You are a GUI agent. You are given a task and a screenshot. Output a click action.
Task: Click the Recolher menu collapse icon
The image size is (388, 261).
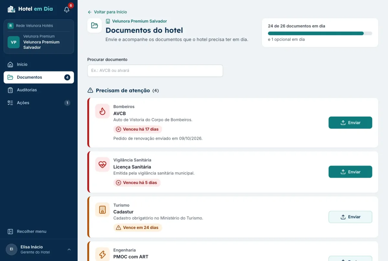coord(10,232)
